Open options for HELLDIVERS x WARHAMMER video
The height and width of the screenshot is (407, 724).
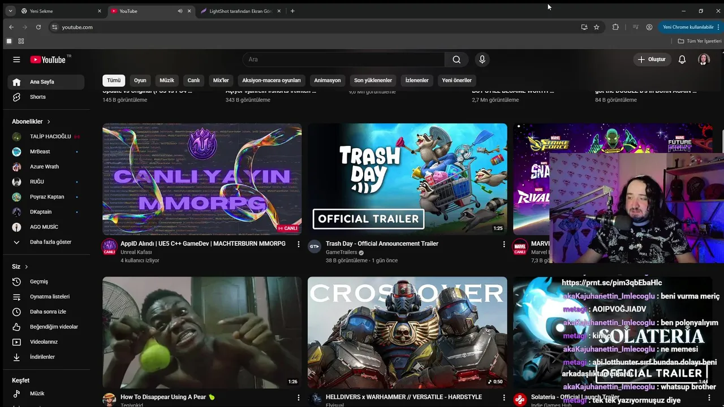(x=504, y=397)
